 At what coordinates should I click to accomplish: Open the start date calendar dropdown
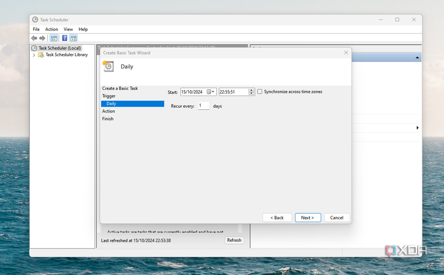tap(210, 92)
